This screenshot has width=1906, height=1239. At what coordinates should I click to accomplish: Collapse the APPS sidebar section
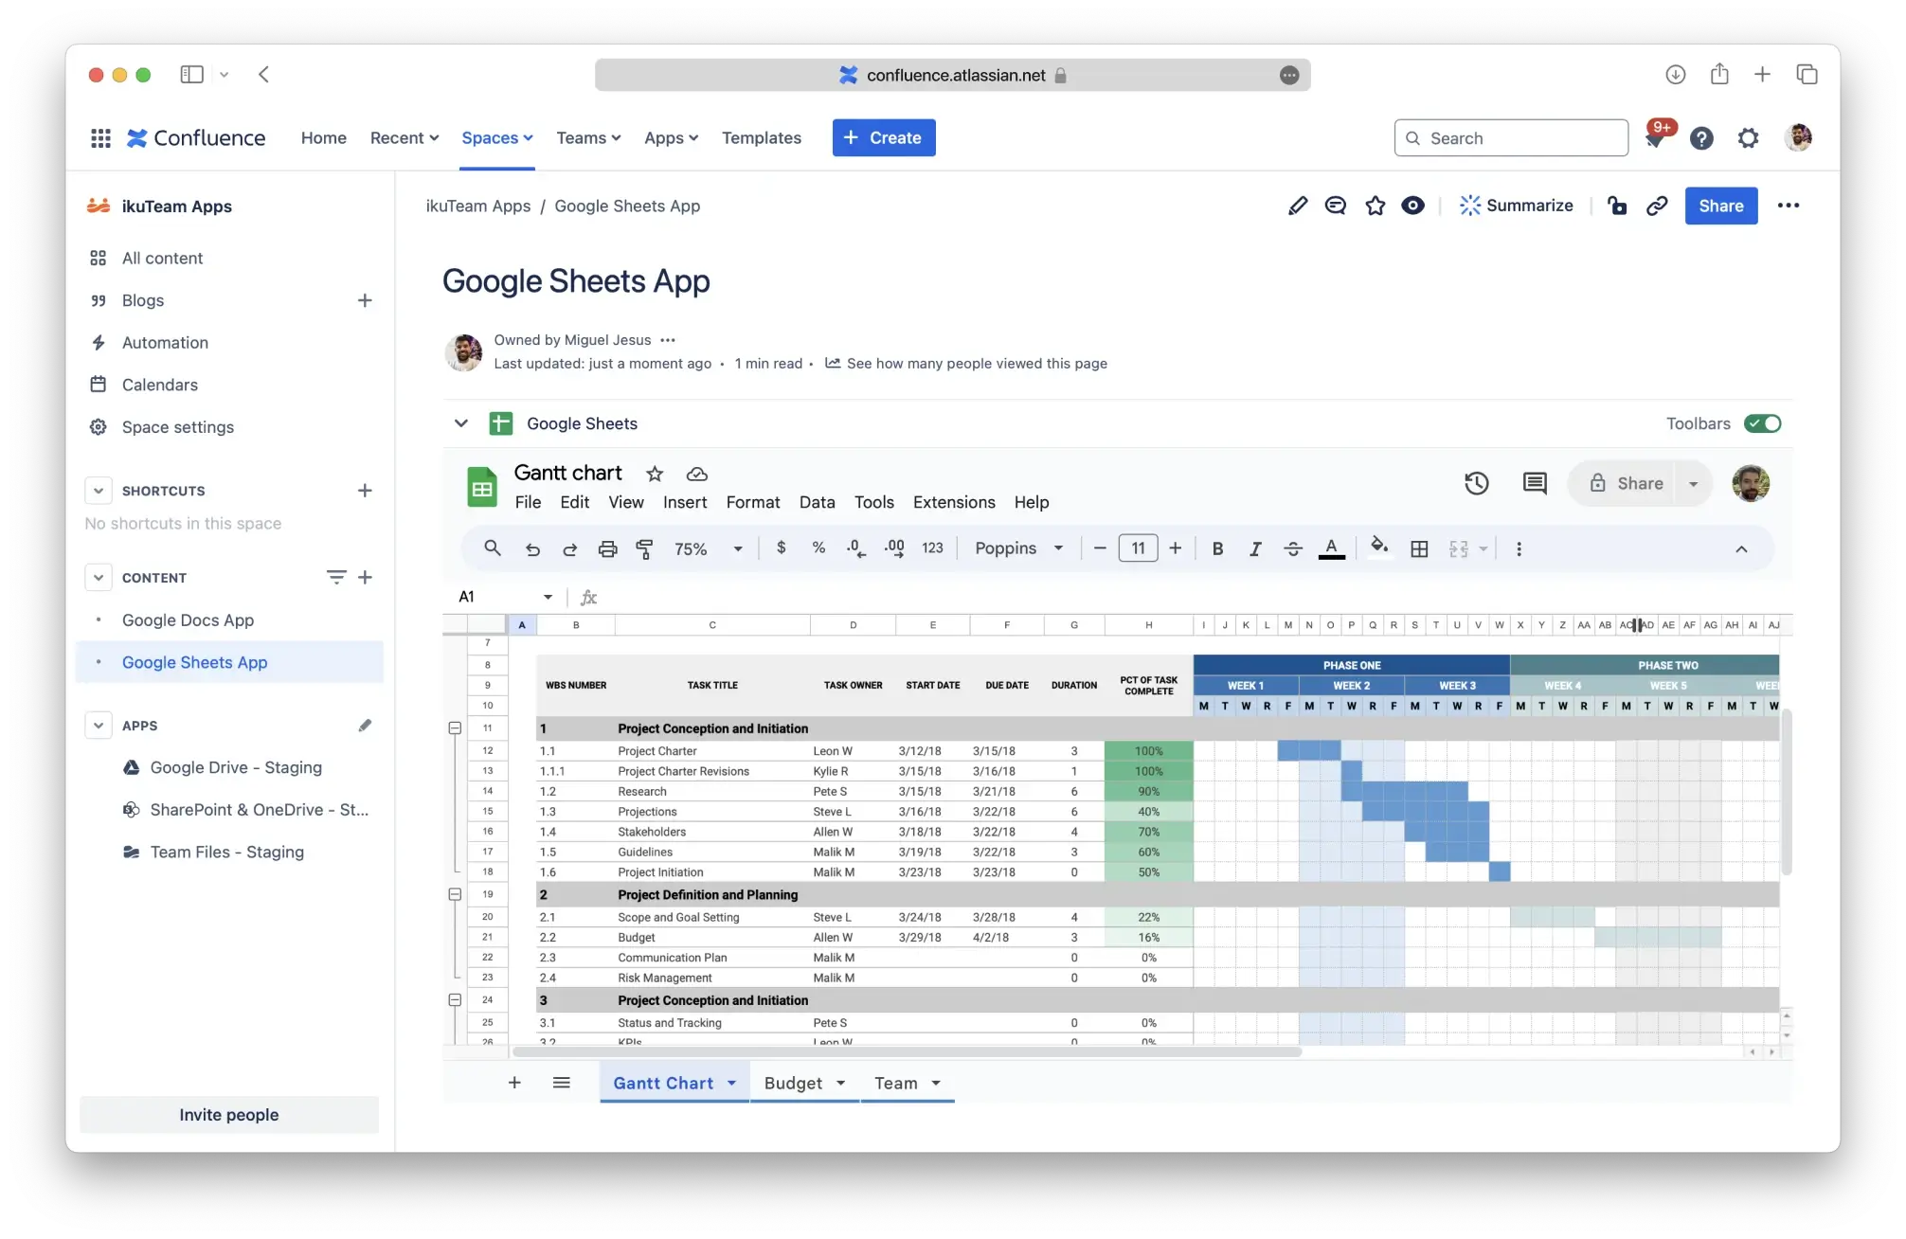99,726
